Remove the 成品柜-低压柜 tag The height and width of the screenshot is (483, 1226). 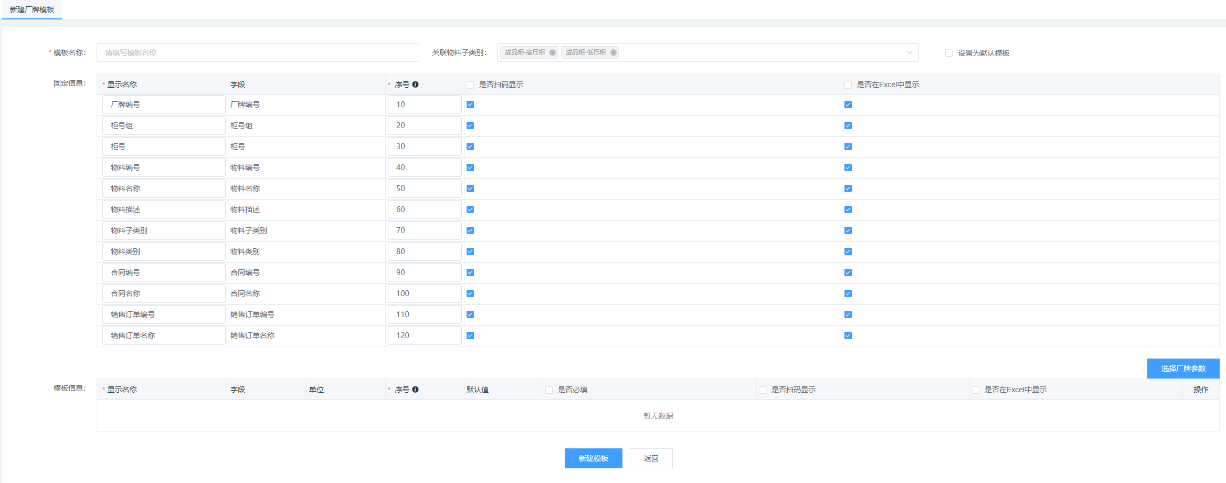(x=613, y=52)
